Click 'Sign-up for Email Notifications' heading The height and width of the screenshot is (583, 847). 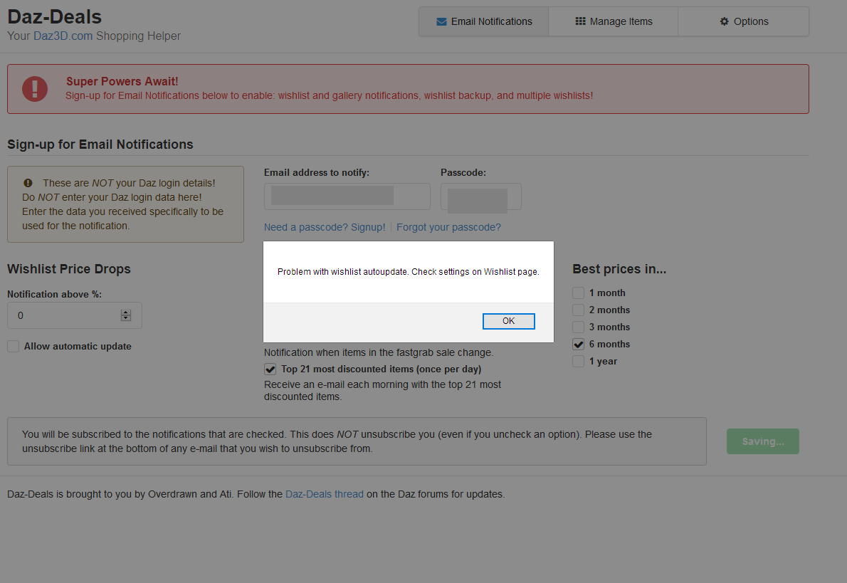[100, 145]
